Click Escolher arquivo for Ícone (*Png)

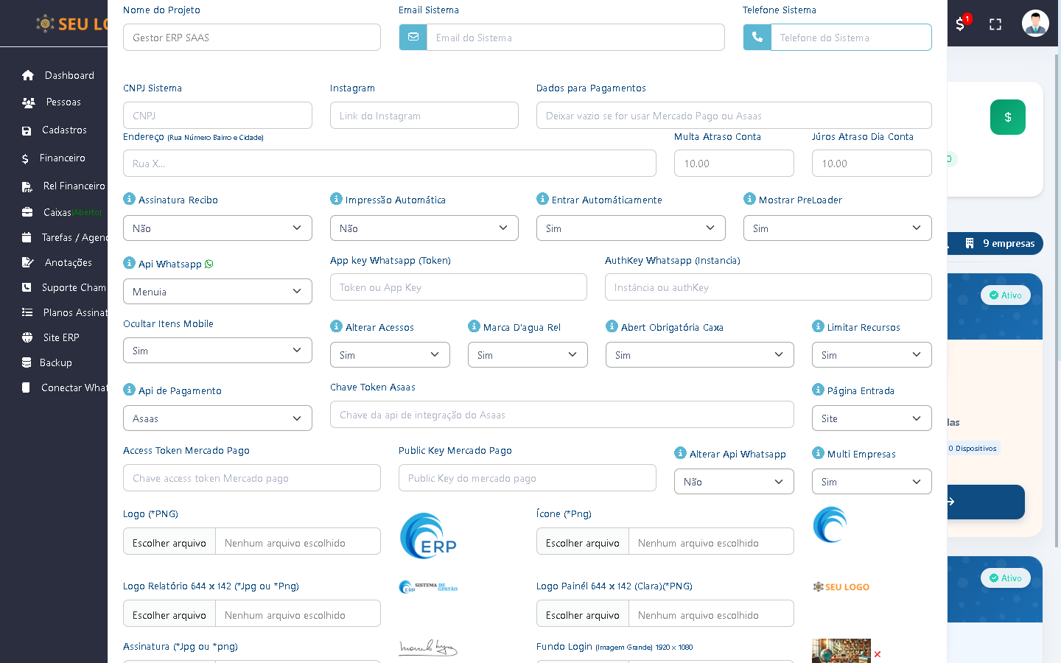583,543
